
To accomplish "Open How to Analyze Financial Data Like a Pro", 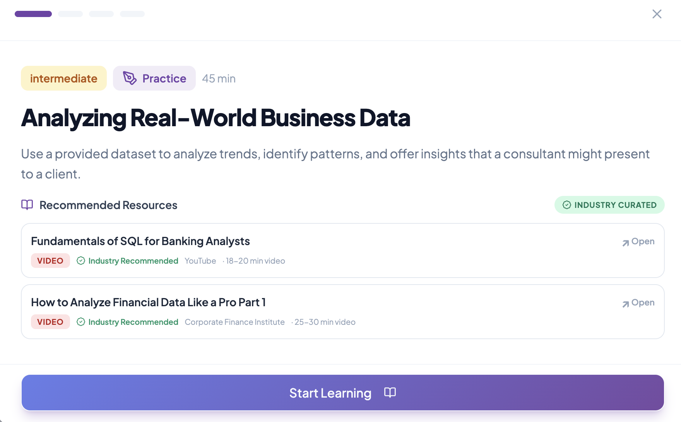I will click(148, 302).
